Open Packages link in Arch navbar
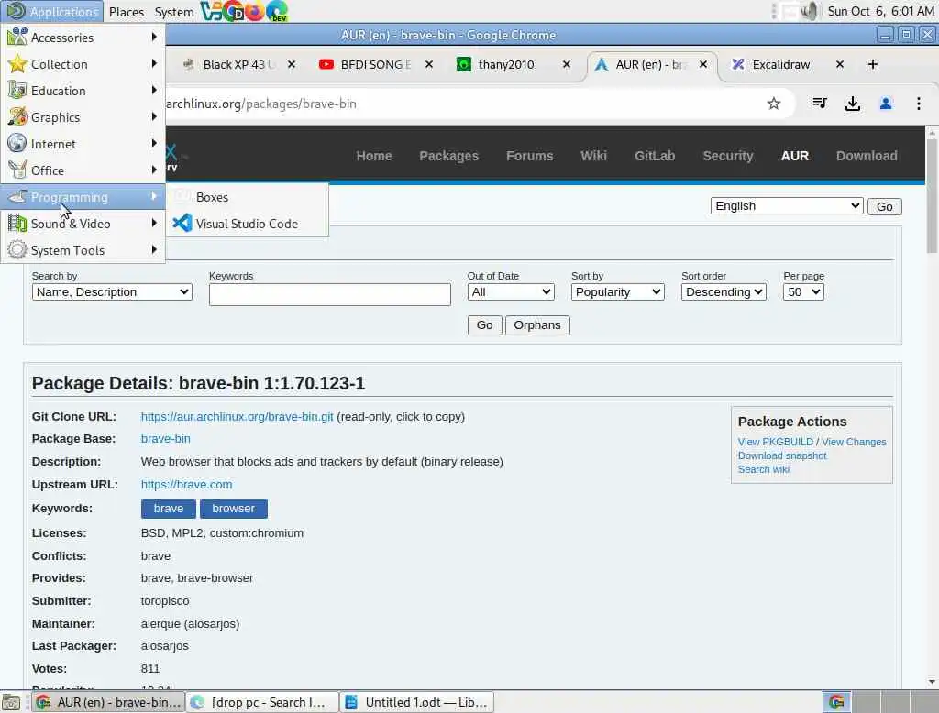939x713 pixels. coord(448,156)
